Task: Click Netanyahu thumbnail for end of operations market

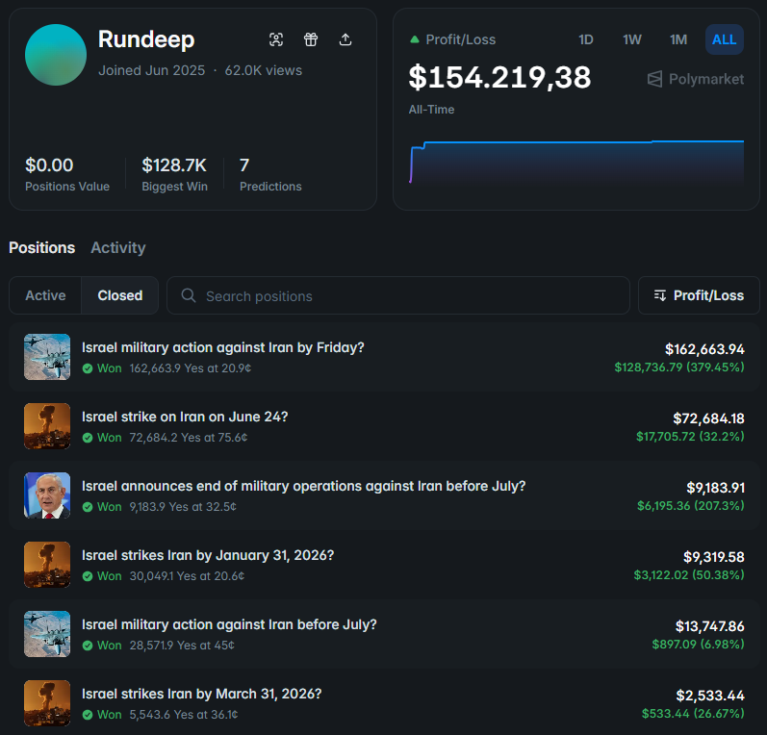Action: pyautogui.click(x=47, y=495)
